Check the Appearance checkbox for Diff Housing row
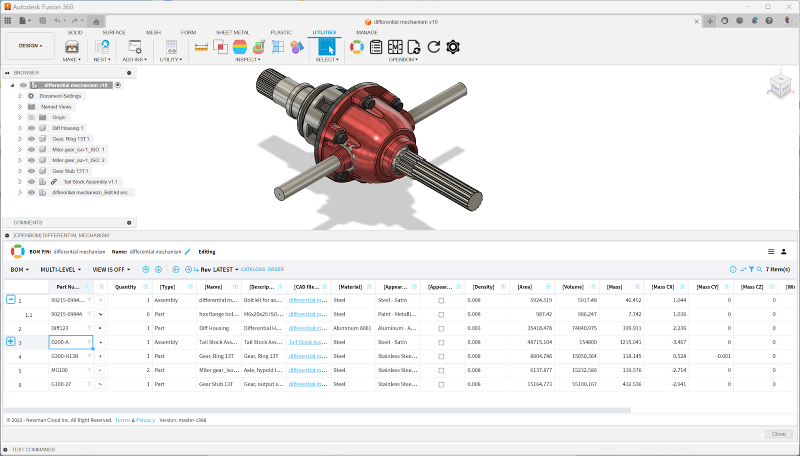800x456 pixels. [x=441, y=328]
